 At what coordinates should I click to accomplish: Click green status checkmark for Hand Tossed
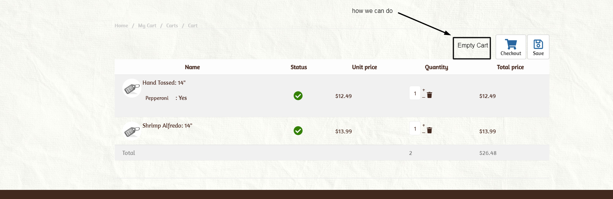[298, 96]
